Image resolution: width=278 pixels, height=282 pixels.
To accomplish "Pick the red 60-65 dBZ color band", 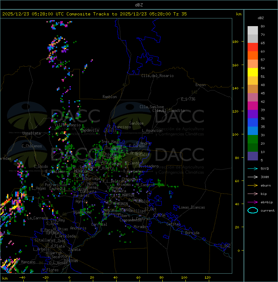I will tap(253, 47).
